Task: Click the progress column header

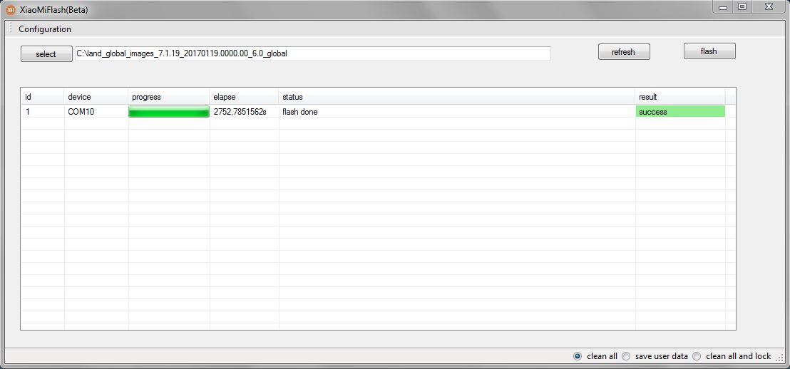Action: (169, 97)
